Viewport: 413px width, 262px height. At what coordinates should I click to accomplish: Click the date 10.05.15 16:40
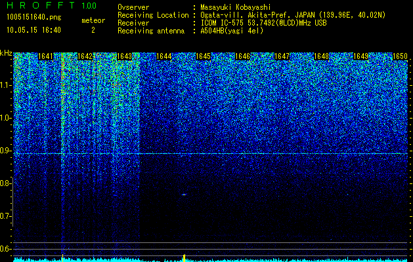[x=33, y=30]
